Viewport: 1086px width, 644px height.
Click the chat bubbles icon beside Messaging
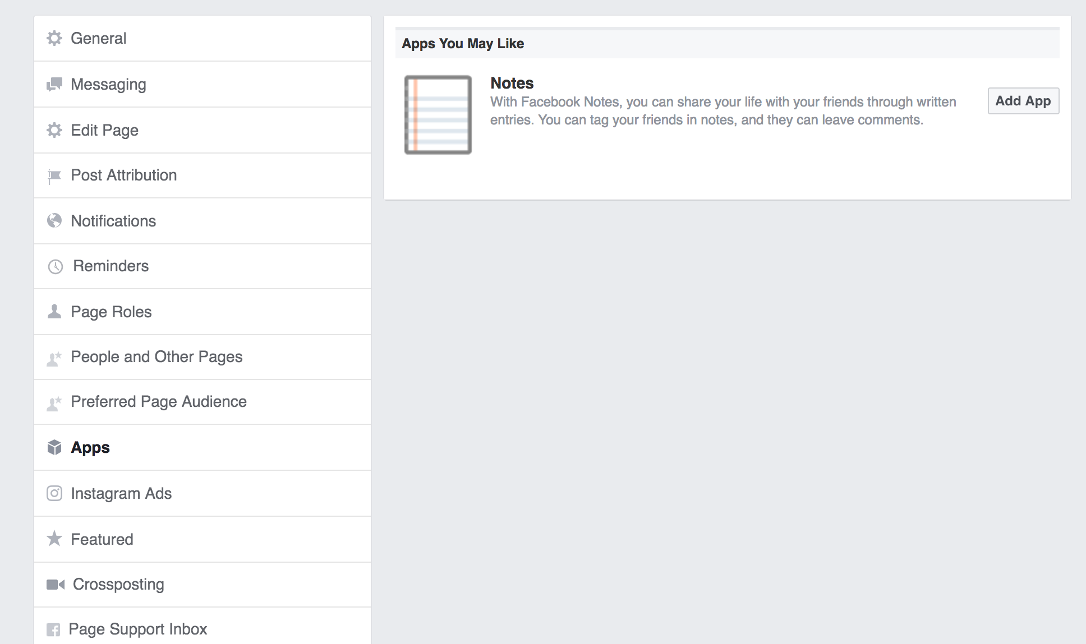(54, 84)
